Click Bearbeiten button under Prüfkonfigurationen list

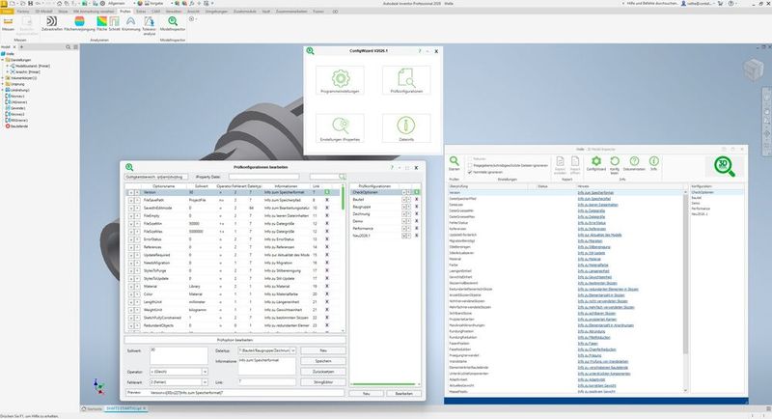(403, 393)
